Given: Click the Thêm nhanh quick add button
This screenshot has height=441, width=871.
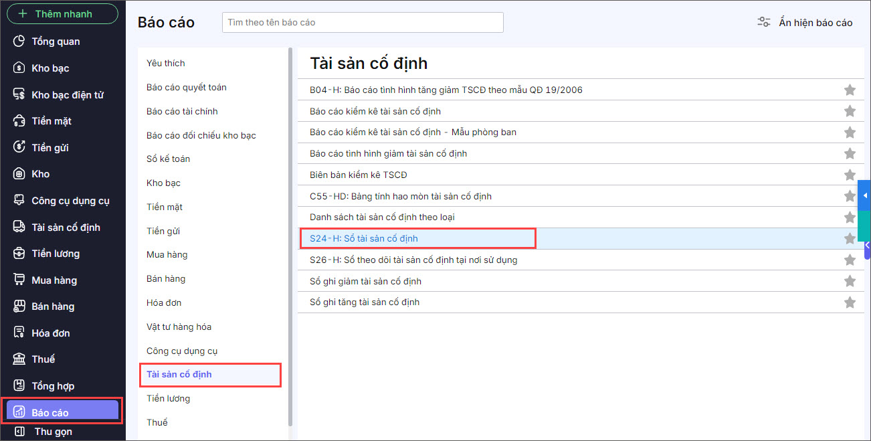Looking at the screenshot, I should click(62, 13).
